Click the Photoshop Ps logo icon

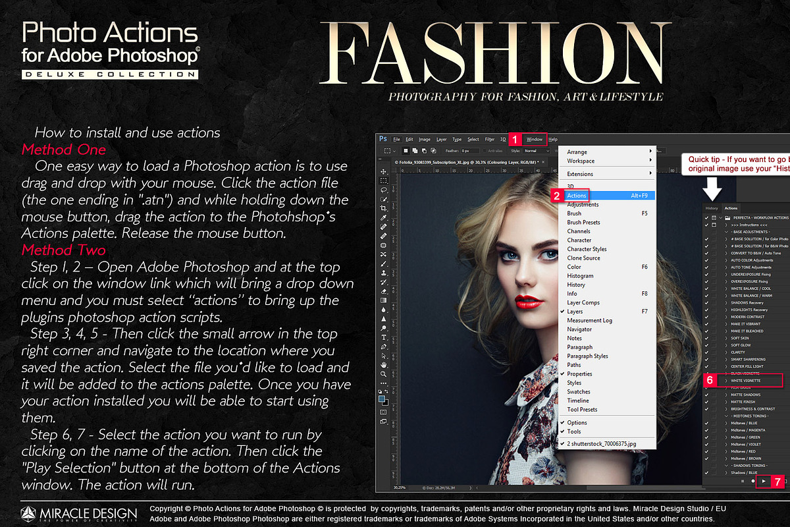(382, 138)
